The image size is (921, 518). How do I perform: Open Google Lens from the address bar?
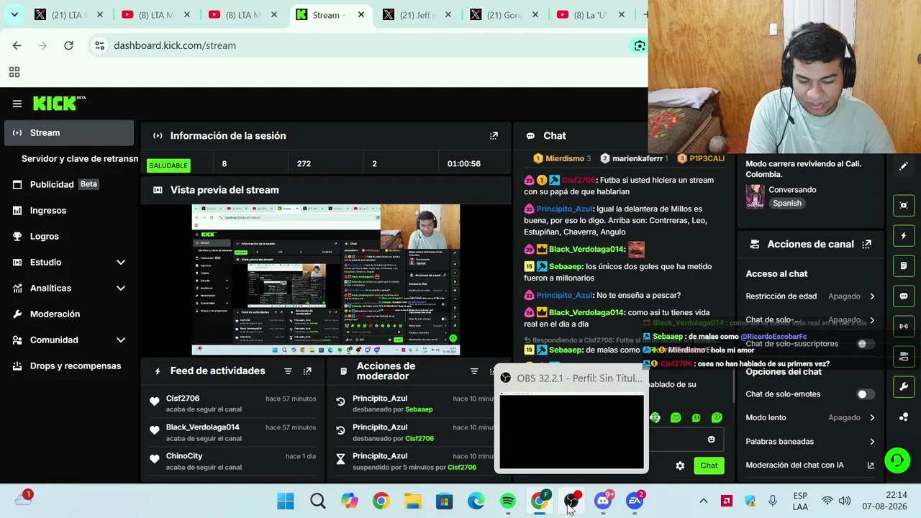[x=639, y=46]
